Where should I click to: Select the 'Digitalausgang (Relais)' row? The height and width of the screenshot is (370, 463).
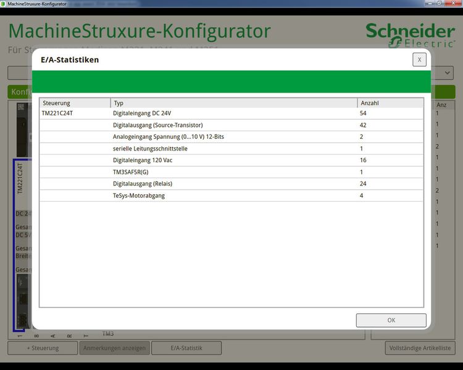click(x=231, y=184)
